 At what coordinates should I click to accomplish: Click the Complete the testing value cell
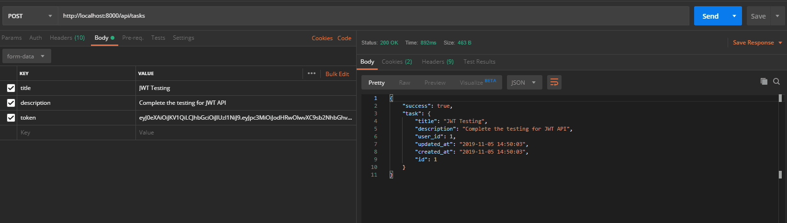(246, 103)
